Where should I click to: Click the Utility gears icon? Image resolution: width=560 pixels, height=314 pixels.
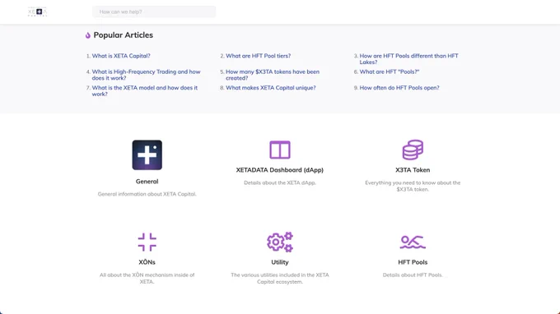tap(280, 242)
